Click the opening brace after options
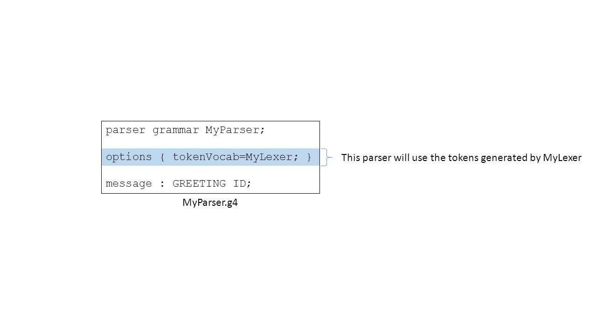Image resolution: width=597 pixels, height=336 pixels. 162,157
